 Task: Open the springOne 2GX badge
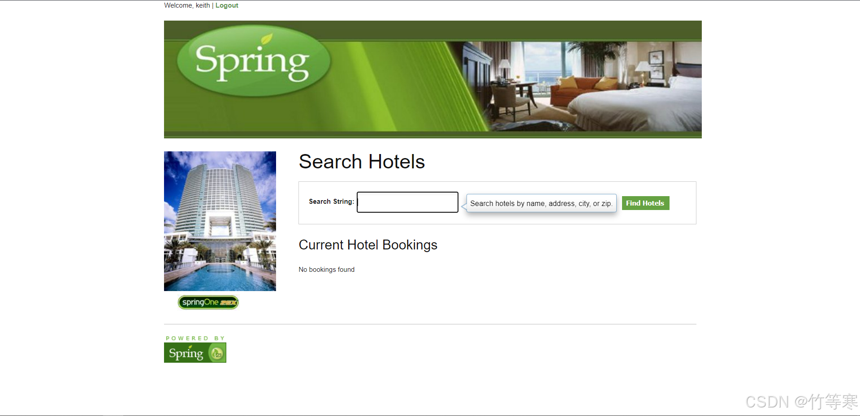[x=208, y=302]
